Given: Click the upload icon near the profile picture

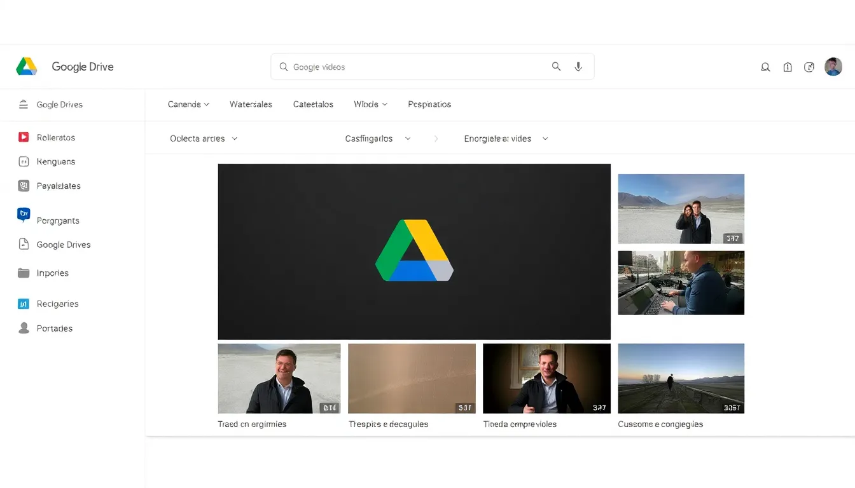Looking at the screenshot, I should [x=788, y=66].
